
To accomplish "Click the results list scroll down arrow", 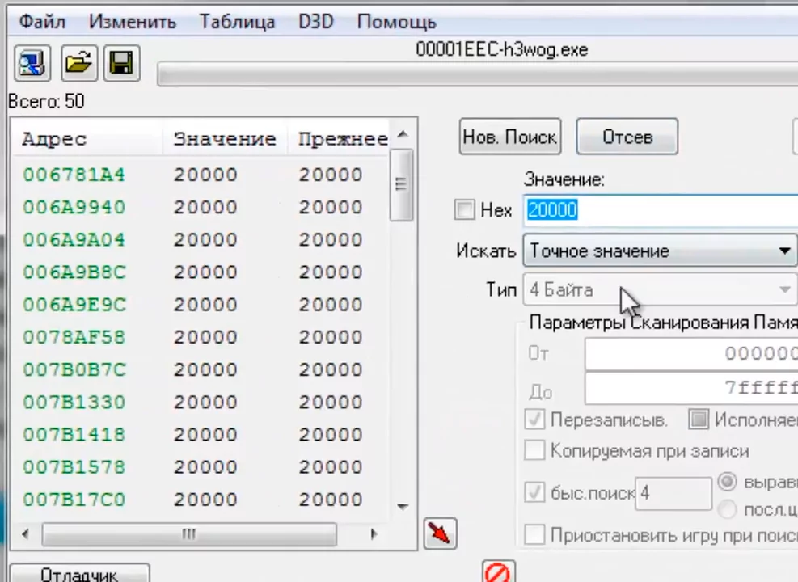I will [403, 507].
